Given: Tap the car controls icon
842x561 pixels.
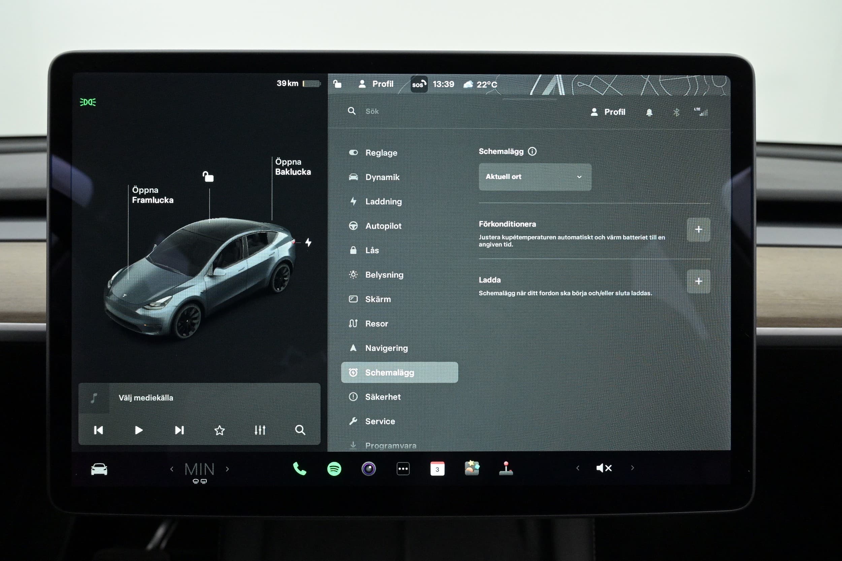Looking at the screenshot, I should pos(99,469).
